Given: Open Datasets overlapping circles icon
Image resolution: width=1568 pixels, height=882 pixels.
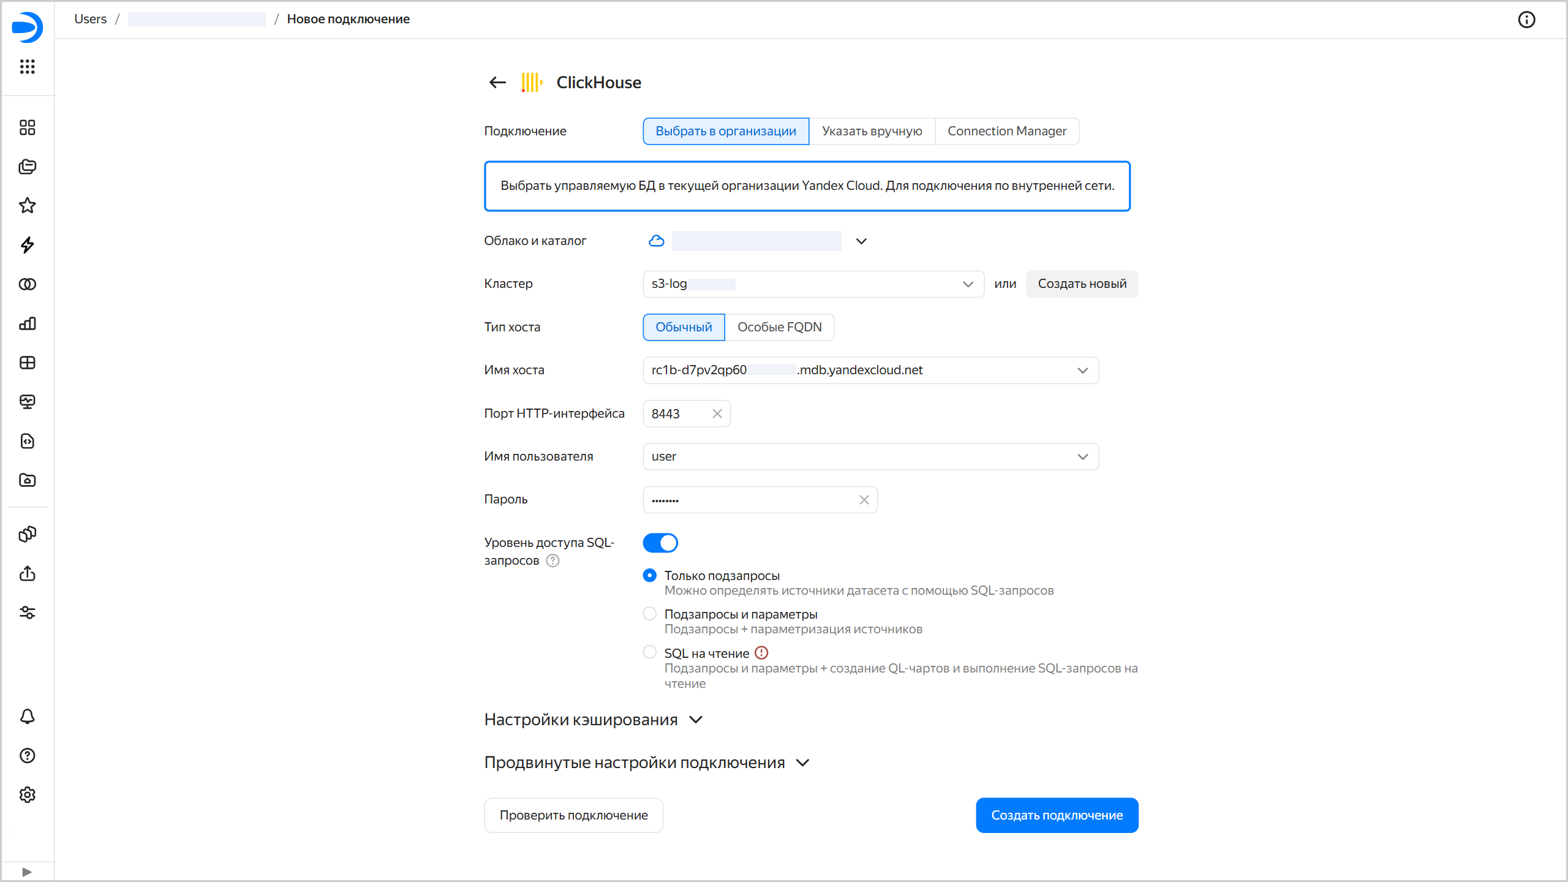Looking at the screenshot, I should click(x=28, y=284).
